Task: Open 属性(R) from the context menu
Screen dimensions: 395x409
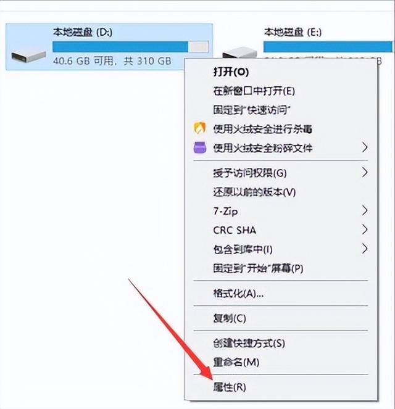Action: 230,387
